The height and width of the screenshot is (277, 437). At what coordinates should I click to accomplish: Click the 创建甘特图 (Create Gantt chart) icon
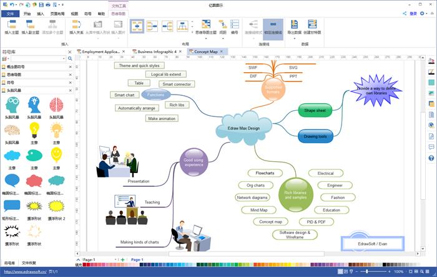(312, 27)
